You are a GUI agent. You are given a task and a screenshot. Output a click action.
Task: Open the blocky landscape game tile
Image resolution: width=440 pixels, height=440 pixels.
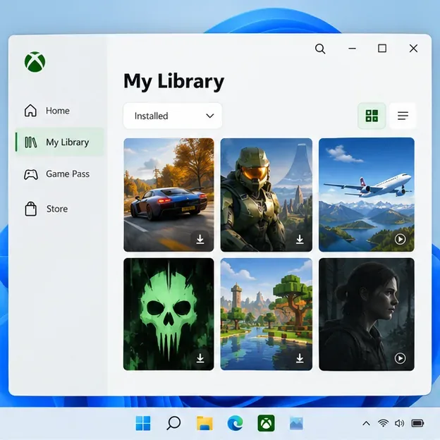click(x=267, y=314)
